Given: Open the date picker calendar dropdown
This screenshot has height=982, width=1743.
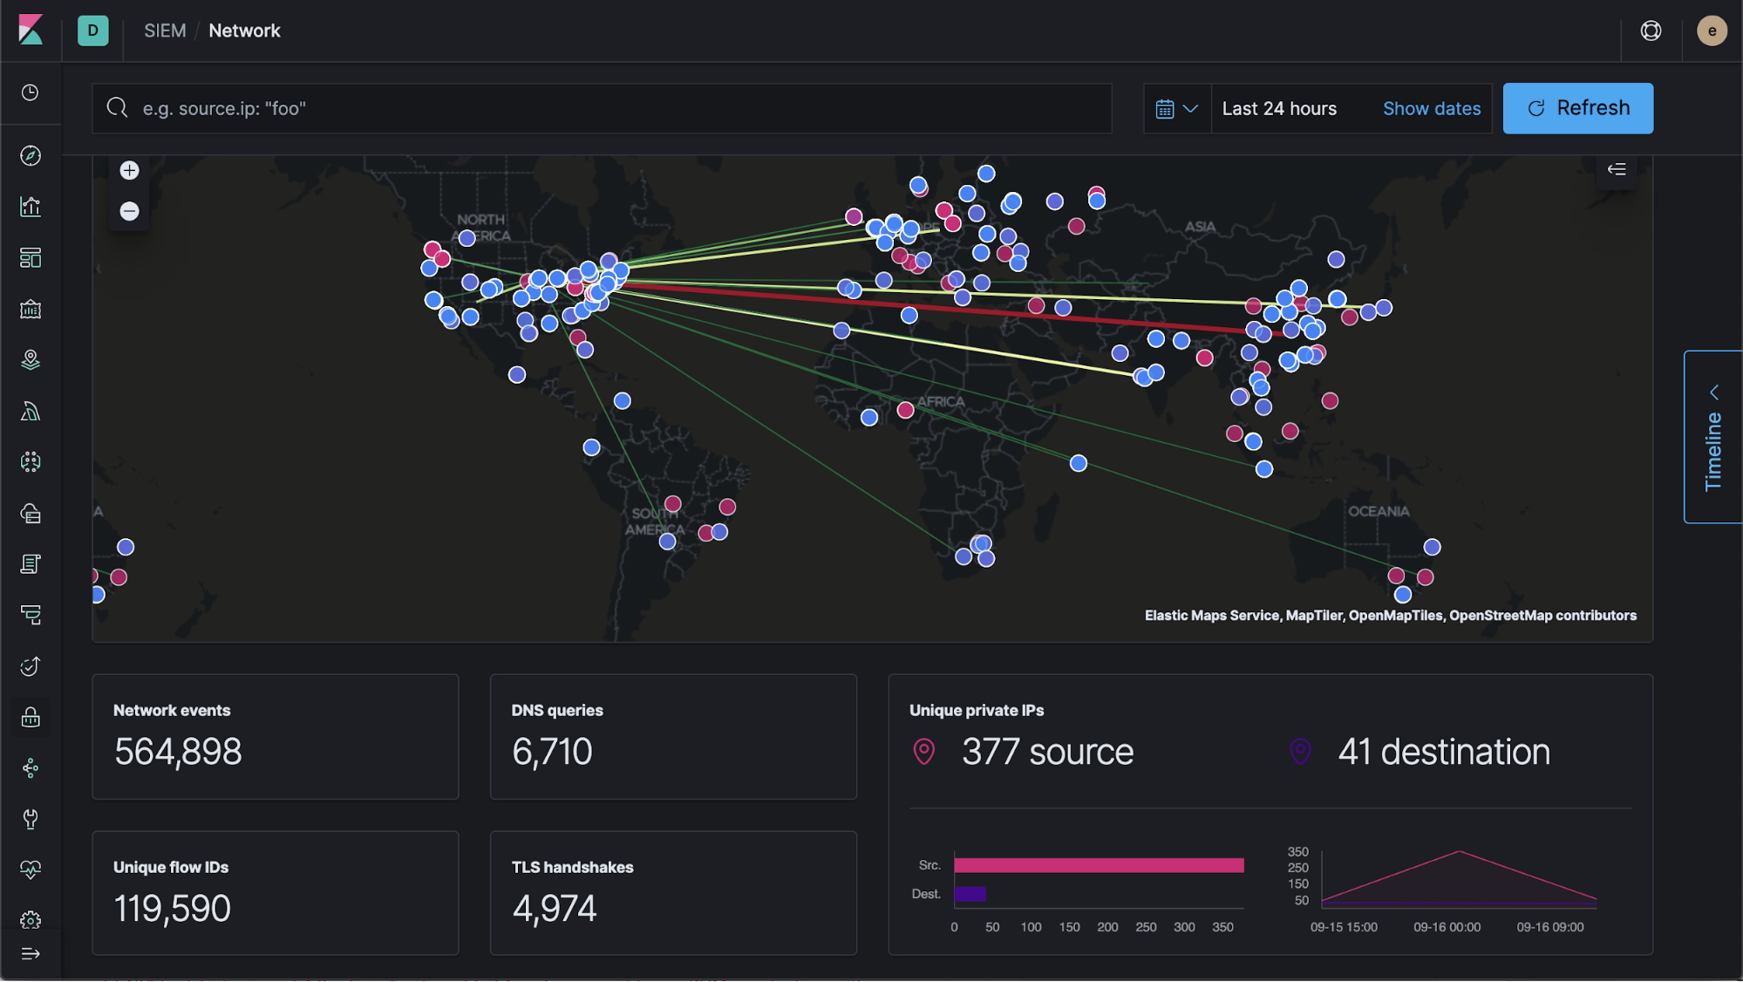Looking at the screenshot, I should tap(1177, 108).
